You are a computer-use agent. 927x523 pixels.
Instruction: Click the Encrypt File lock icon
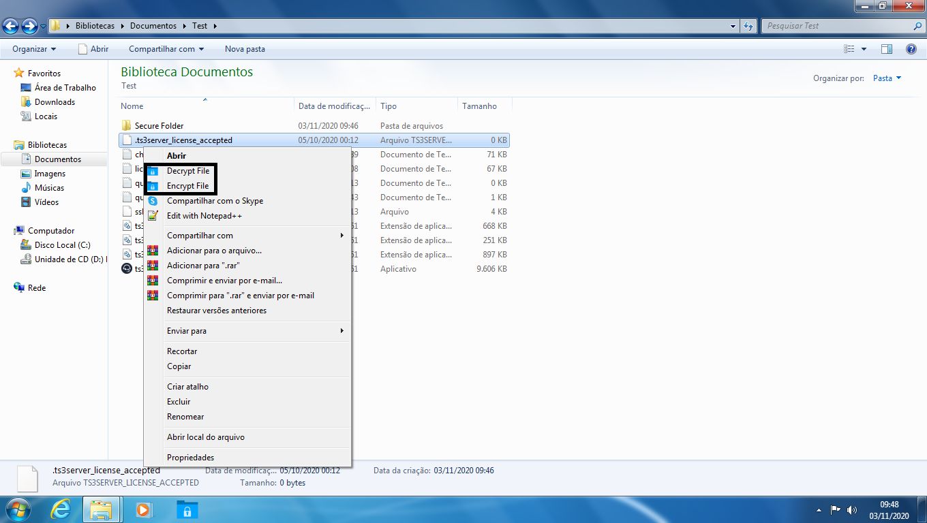pos(153,186)
